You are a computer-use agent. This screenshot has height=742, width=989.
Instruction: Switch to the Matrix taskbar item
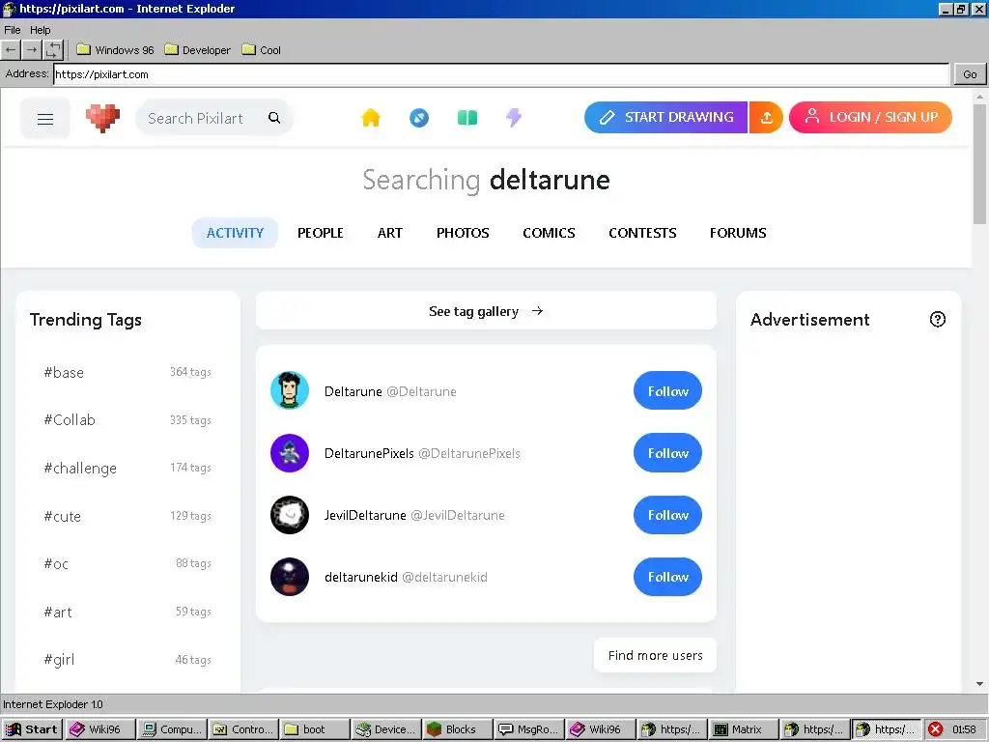(744, 729)
